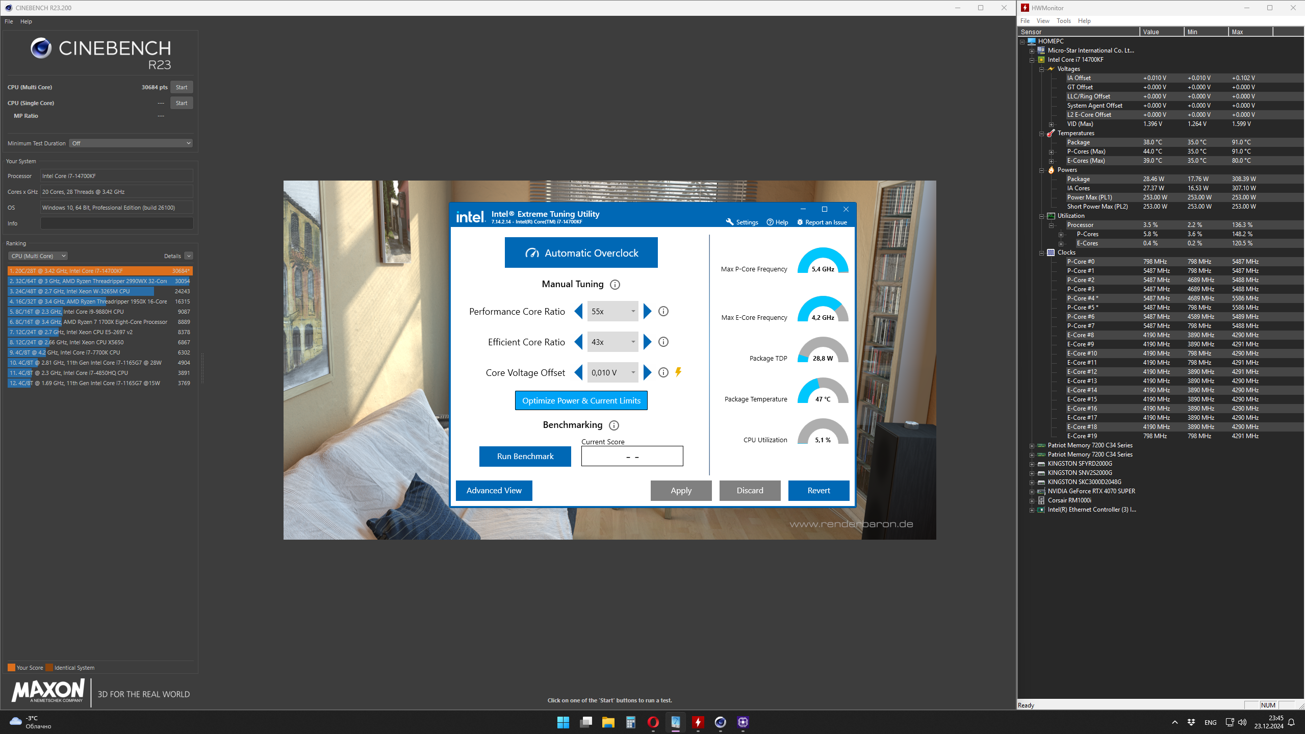The width and height of the screenshot is (1305, 734).
Task: Collapse the Clocks section in HWMonitor
Action: click(x=1042, y=252)
